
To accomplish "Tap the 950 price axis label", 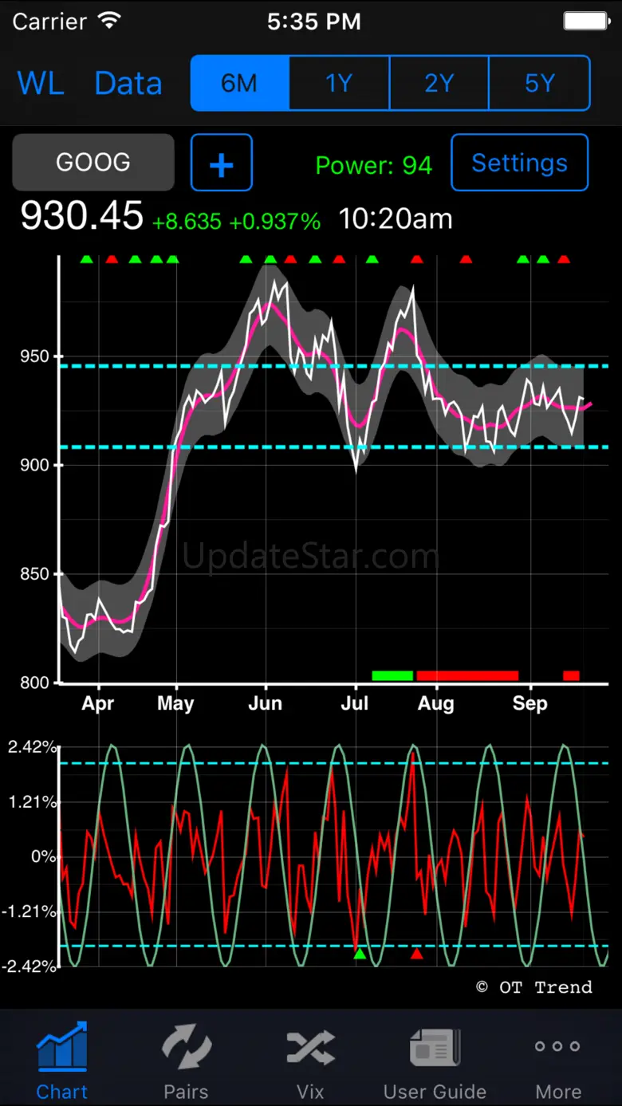I will 33,356.
